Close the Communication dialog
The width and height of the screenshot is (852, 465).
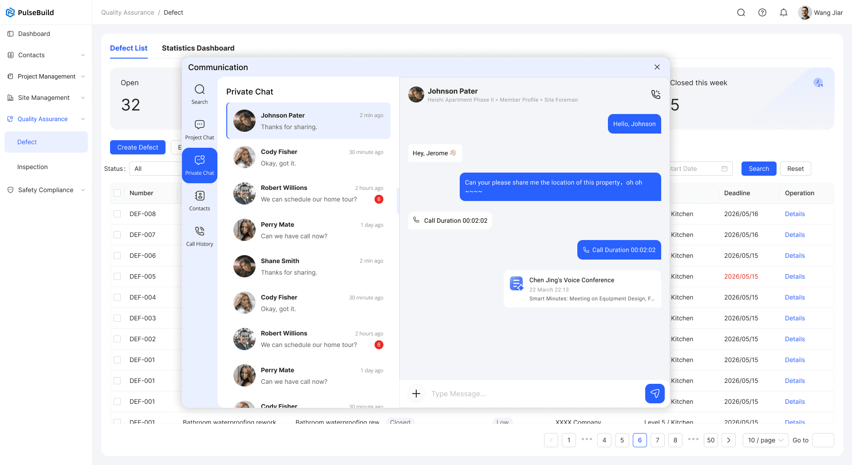657,67
